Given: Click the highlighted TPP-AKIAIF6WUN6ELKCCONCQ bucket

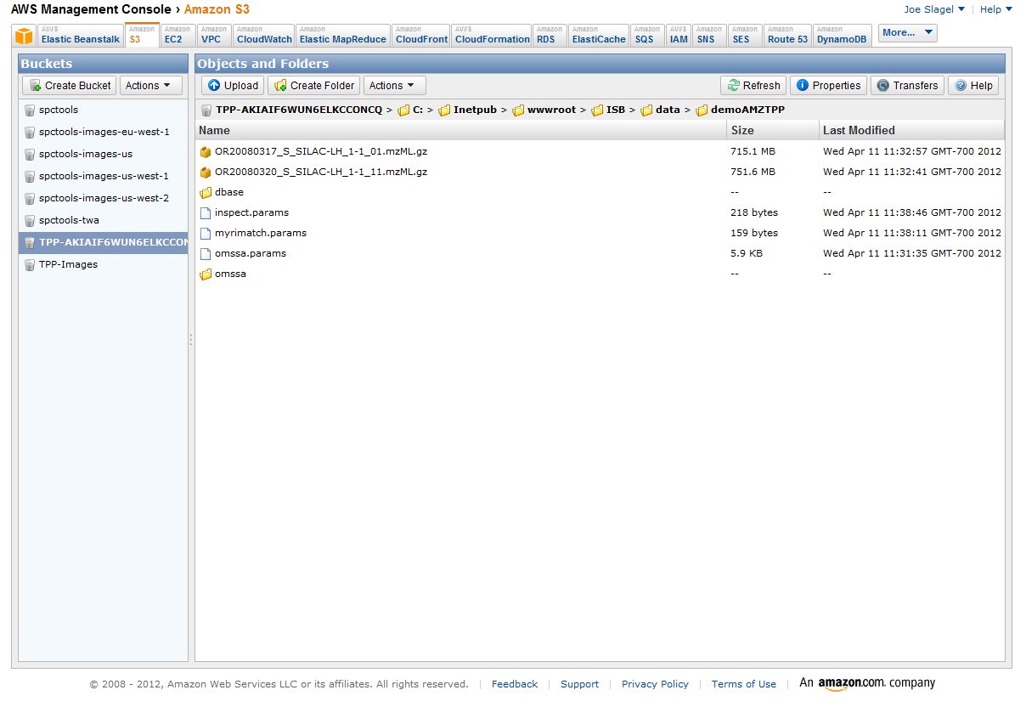Looking at the screenshot, I should (x=104, y=242).
